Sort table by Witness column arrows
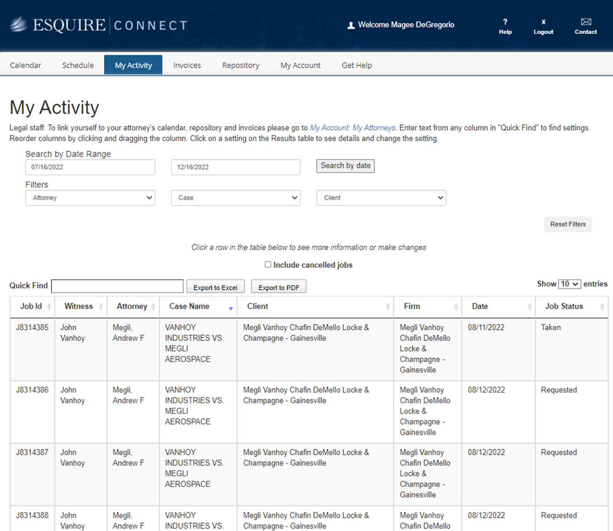 click(x=101, y=307)
